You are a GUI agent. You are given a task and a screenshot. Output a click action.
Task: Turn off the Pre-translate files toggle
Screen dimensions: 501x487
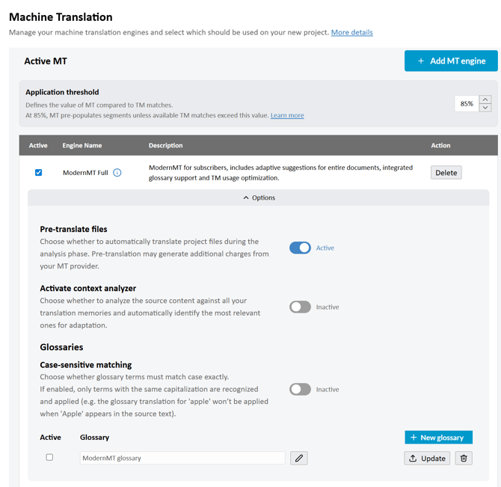tap(300, 248)
